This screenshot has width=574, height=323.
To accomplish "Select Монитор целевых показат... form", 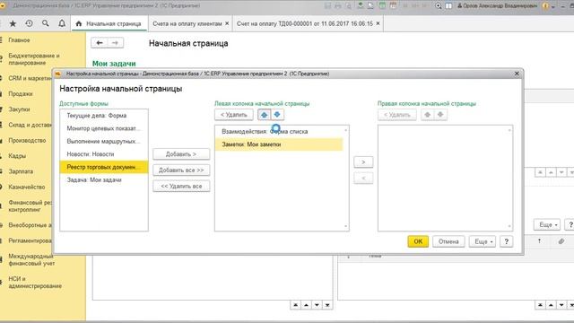I will [104, 128].
